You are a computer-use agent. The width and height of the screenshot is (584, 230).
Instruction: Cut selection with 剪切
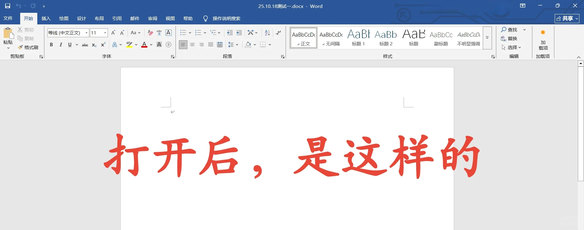(x=26, y=30)
